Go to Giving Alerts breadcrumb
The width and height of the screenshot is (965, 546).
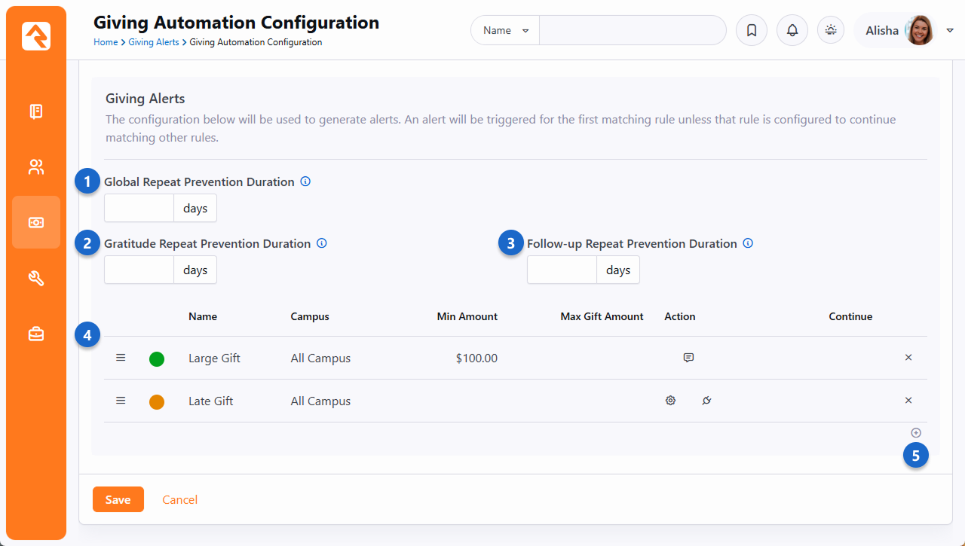coord(153,42)
